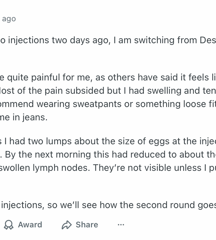Open the comment timestamp ending in 'ago'
This screenshot has width=216, height=240.
(9, 19)
